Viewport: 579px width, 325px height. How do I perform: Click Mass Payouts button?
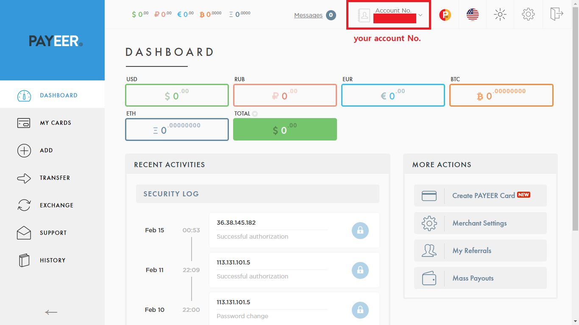pyautogui.click(x=480, y=278)
